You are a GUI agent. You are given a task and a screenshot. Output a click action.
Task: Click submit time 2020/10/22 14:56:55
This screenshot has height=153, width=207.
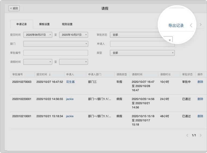50,99
